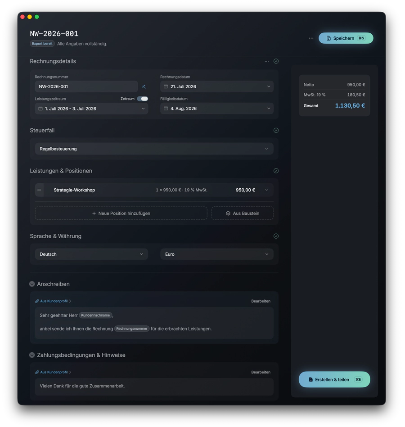Image resolution: width=405 pixels, height=427 pixels.
Task: Collapse the Zahlungsbedingungen & Hinweise section
Action: coord(32,355)
